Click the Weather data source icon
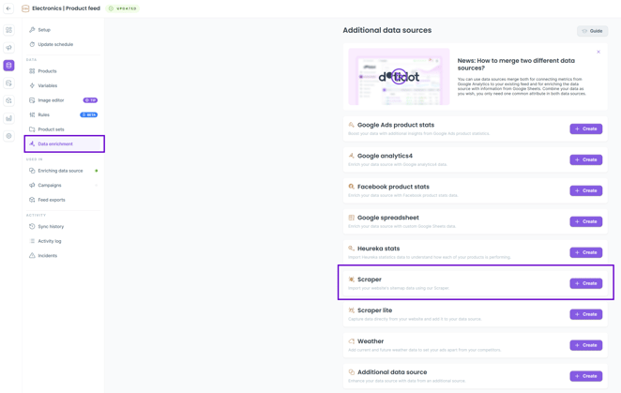This screenshot has width=621, height=393. pyautogui.click(x=352, y=341)
